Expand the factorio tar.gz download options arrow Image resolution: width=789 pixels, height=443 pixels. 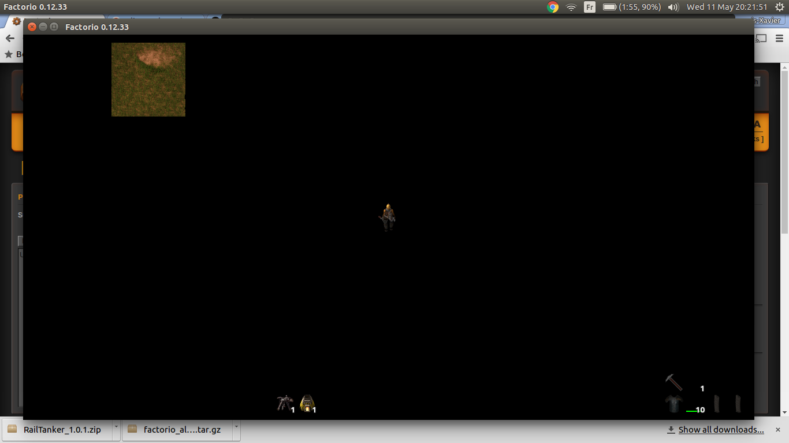click(236, 429)
